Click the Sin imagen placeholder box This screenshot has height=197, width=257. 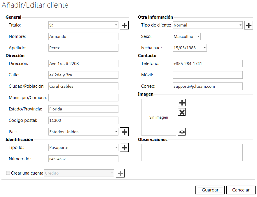(159, 117)
